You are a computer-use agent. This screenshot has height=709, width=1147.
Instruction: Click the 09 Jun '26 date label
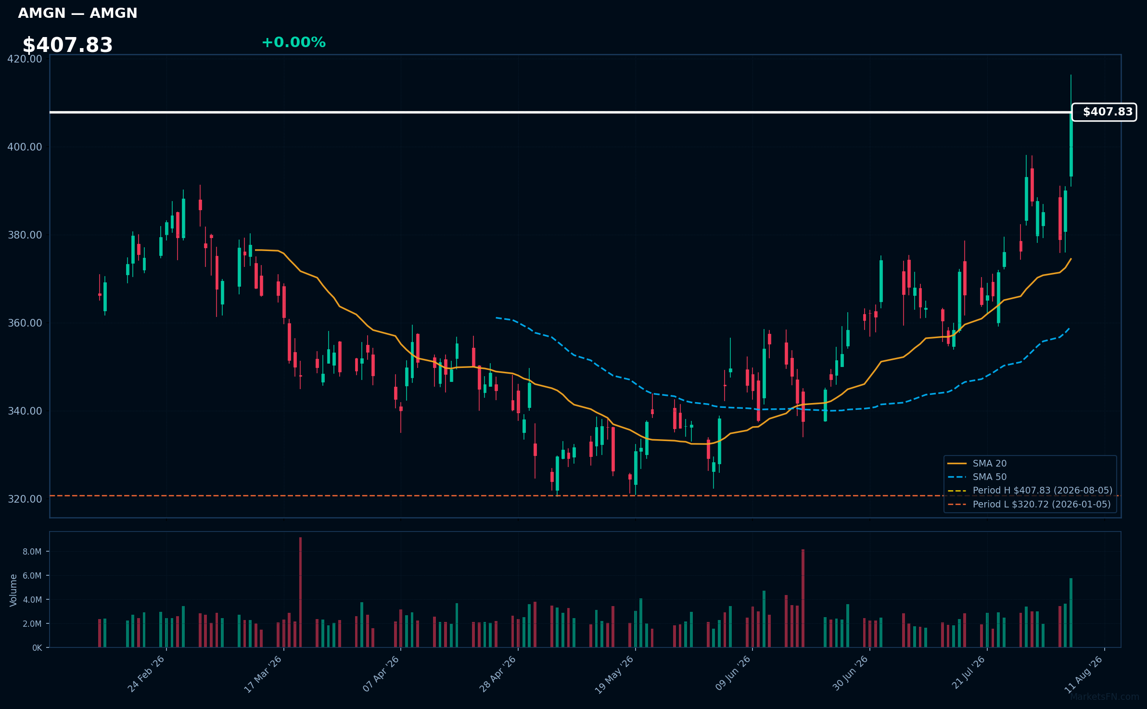pos(732,674)
